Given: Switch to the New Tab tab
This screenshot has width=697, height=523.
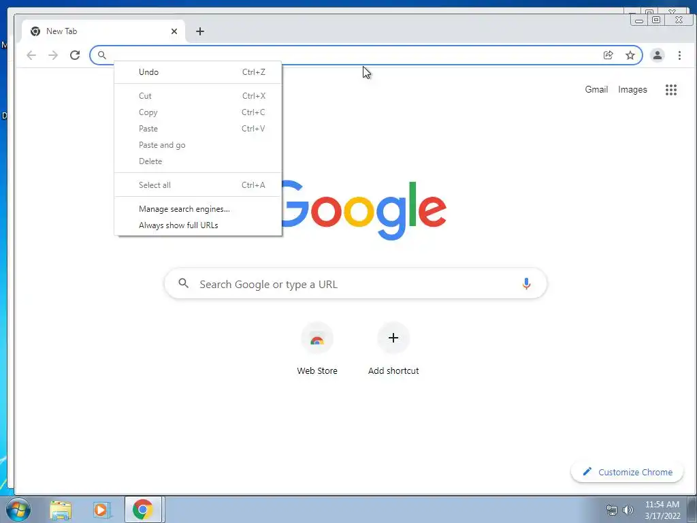Looking at the screenshot, I should point(103,31).
